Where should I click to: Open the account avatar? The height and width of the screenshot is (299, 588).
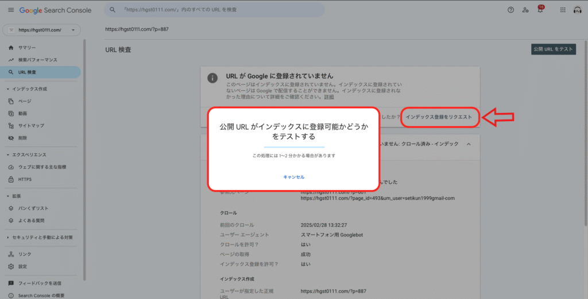[578, 10]
